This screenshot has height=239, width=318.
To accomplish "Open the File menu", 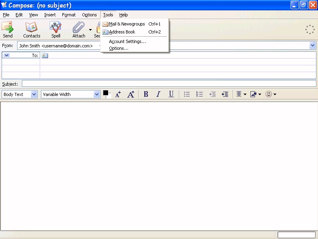I will (6, 15).
